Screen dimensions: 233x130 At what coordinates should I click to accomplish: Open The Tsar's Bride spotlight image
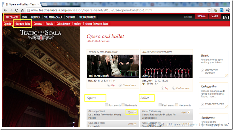(113, 66)
